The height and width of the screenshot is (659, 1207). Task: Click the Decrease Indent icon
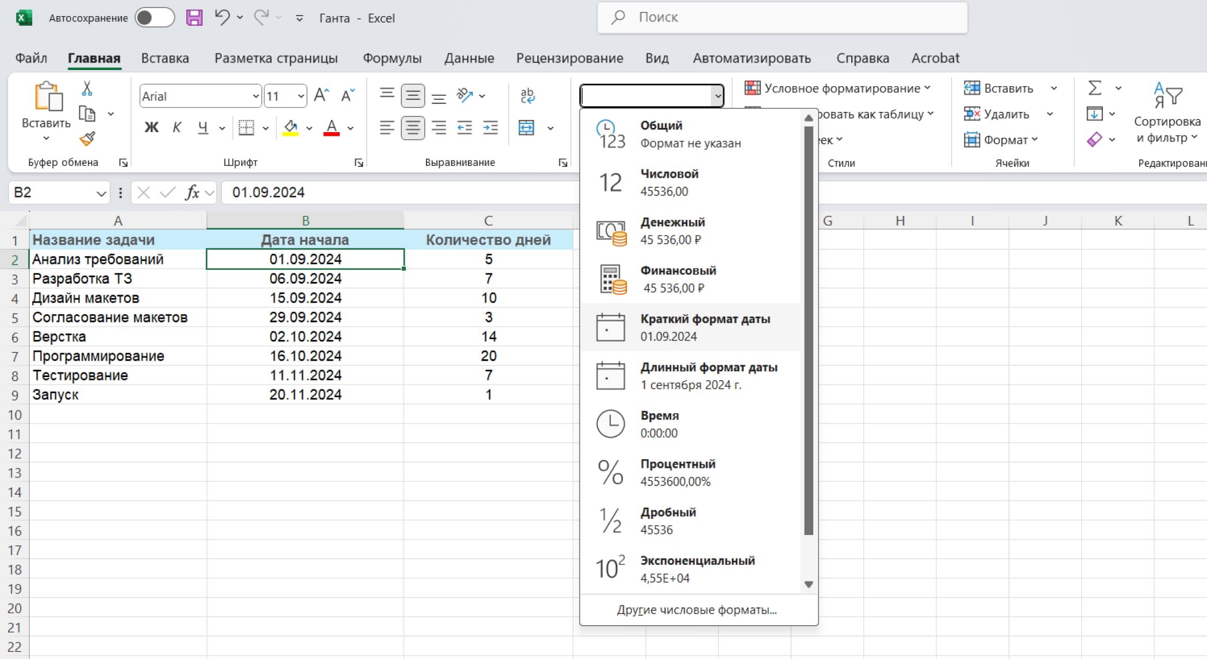[x=464, y=127]
